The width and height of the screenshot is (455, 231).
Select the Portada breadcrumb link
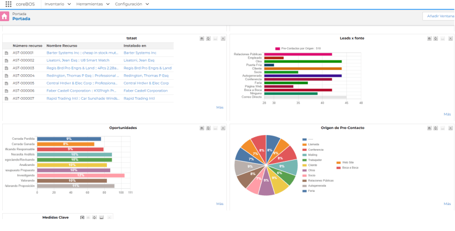coord(21,18)
